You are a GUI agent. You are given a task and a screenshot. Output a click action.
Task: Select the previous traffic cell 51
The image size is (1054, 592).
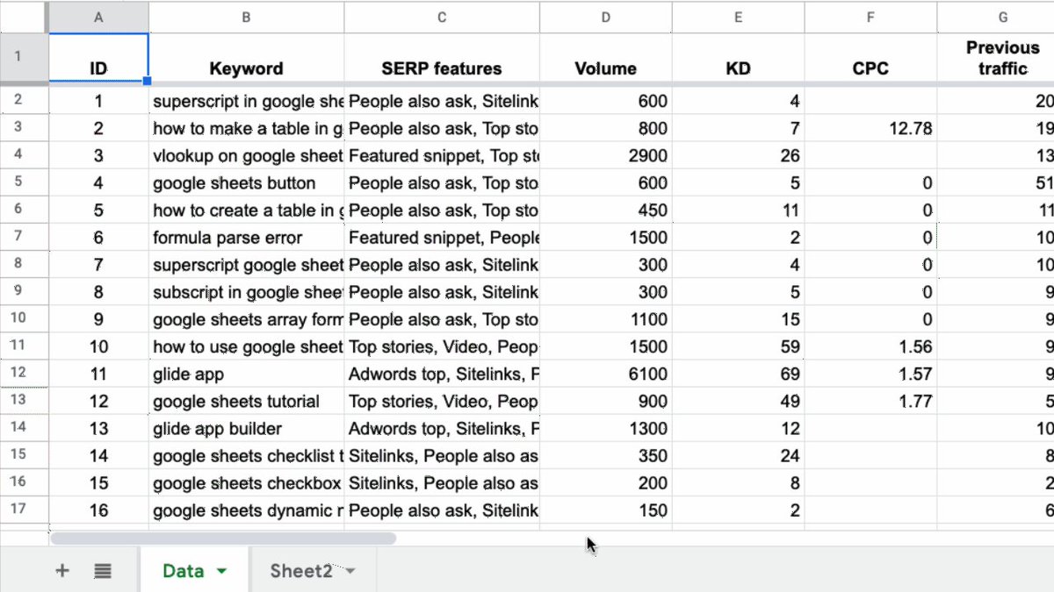(995, 183)
